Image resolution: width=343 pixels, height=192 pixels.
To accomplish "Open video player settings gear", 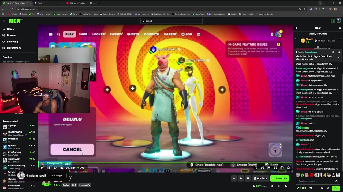I will coord(288,168).
